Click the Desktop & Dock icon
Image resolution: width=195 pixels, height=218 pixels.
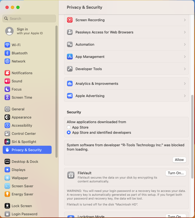pos(7,161)
